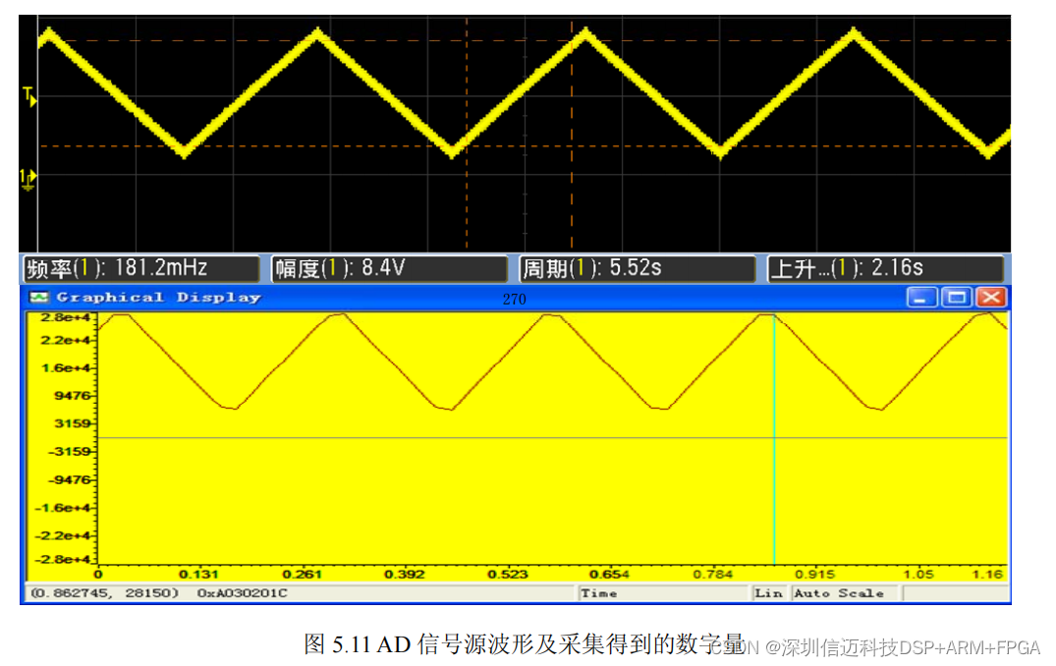Select the period 5.52s measurement box
The height and width of the screenshot is (666, 1056).
click(x=637, y=268)
